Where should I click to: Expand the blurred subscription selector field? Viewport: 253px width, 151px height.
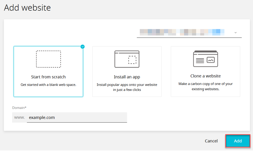click(x=189, y=32)
